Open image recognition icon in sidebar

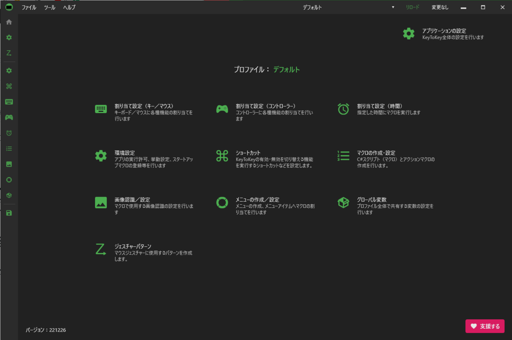pyautogui.click(x=9, y=164)
